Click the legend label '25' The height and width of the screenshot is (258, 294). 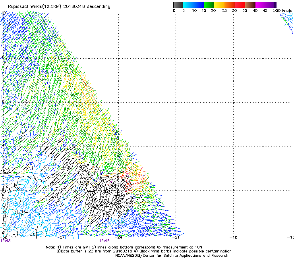pyautogui.click(x=224, y=11)
